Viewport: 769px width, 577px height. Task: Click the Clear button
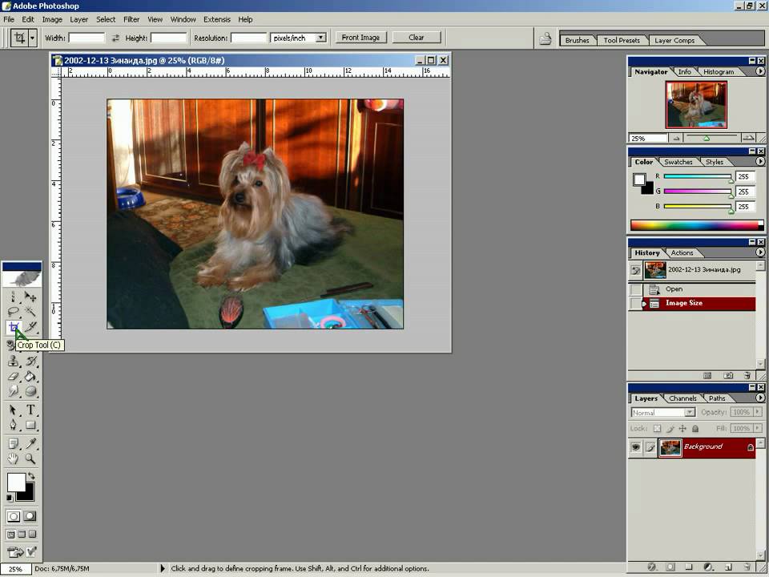(417, 38)
